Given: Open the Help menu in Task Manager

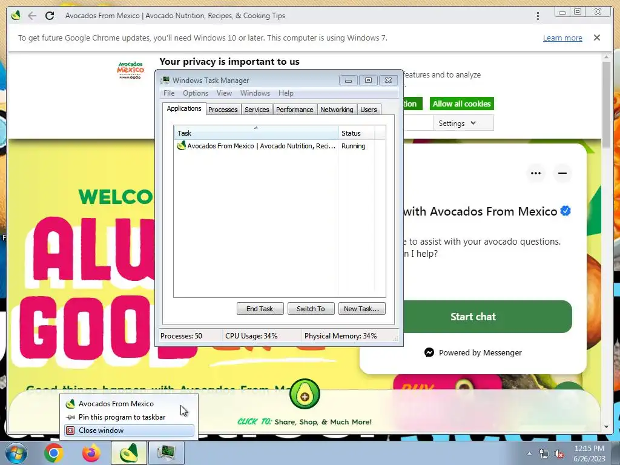Looking at the screenshot, I should 286,93.
